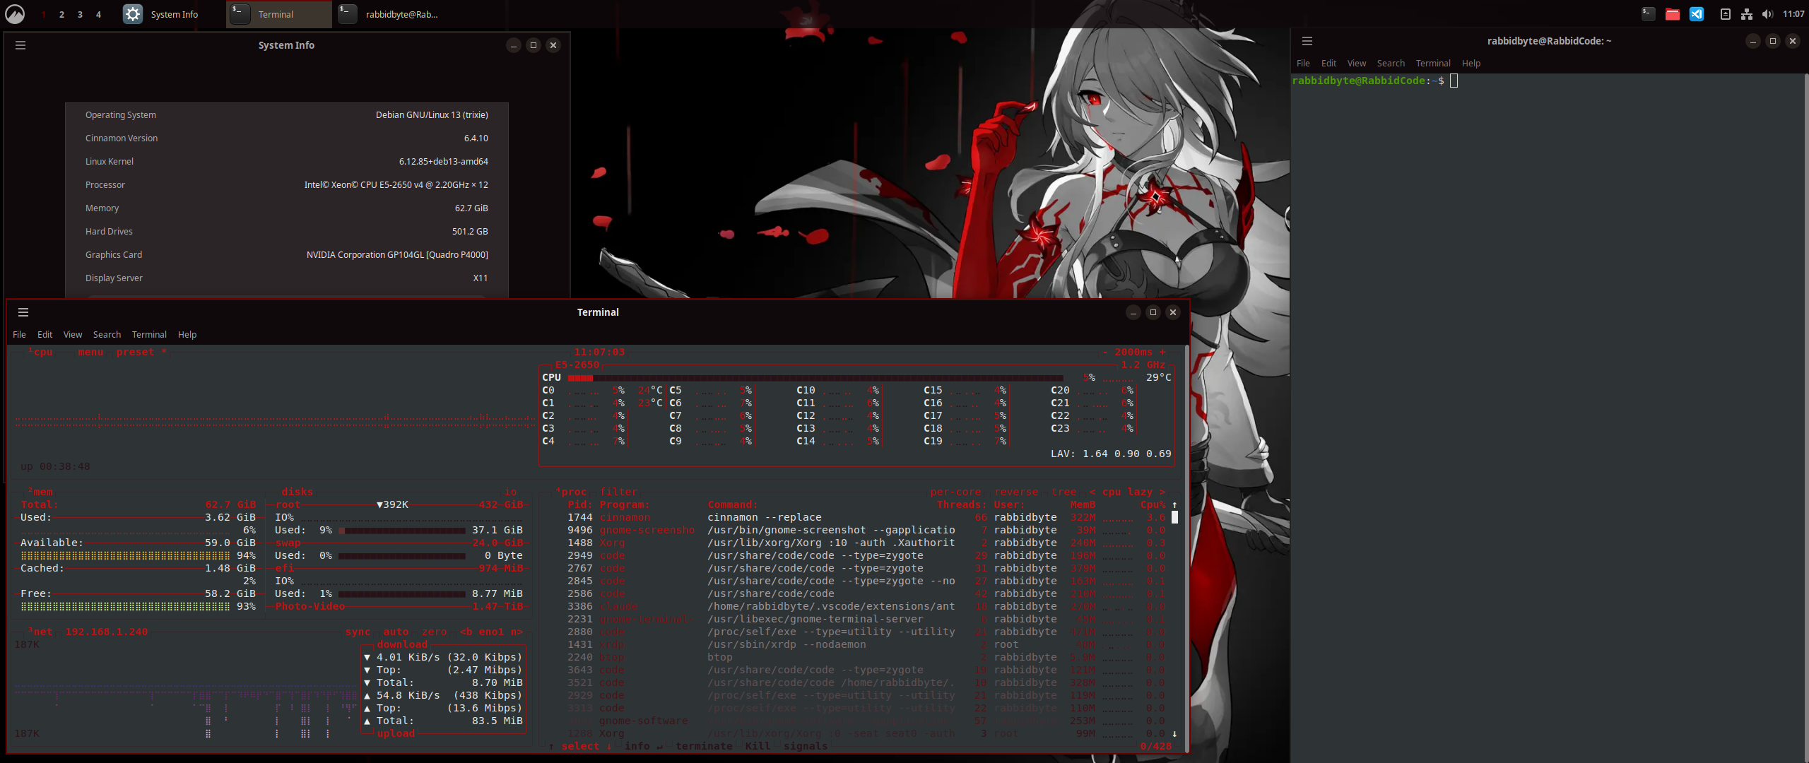Toggle io mode in btop disks box
Image resolution: width=1809 pixels, height=763 pixels.
(511, 492)
